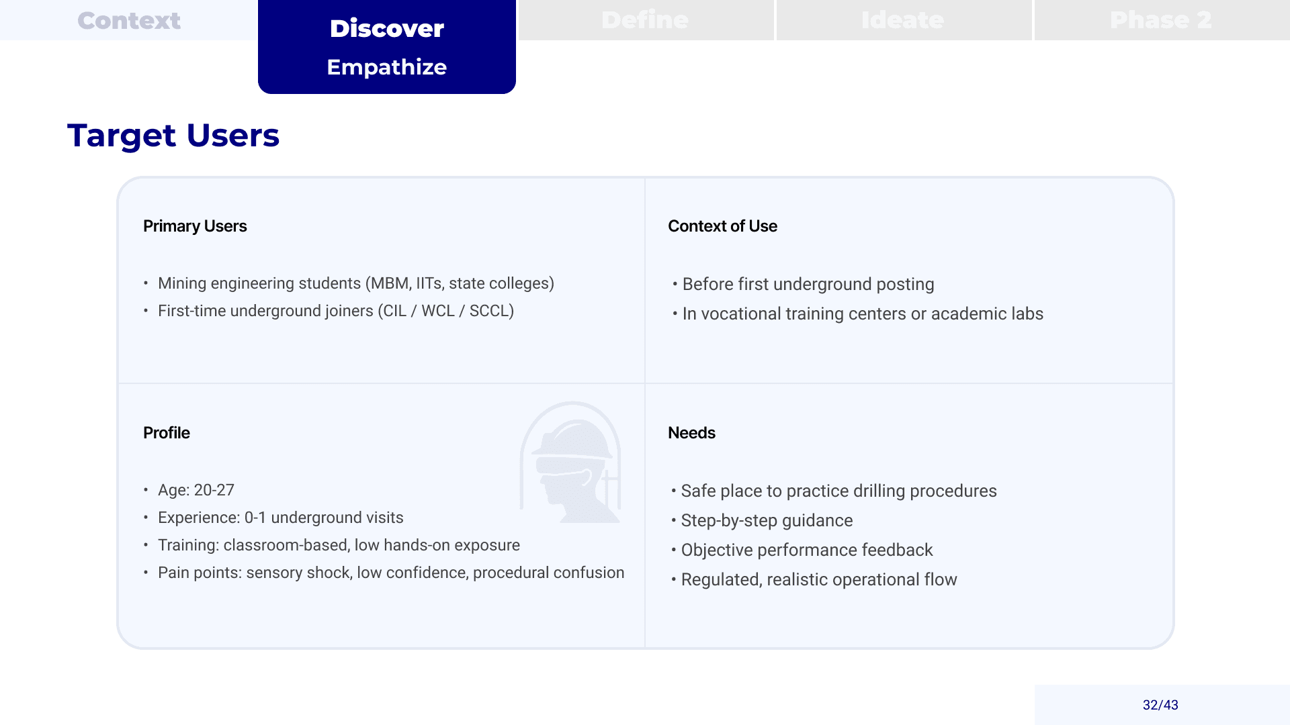Viewport: 1290px width, 725px height.
Task: Click the Profile section heading
Action: (x=167, y=433)
